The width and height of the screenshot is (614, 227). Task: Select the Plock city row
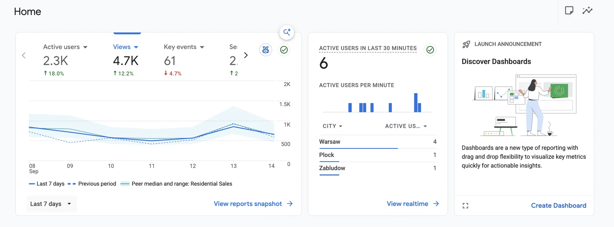[378, 155]
